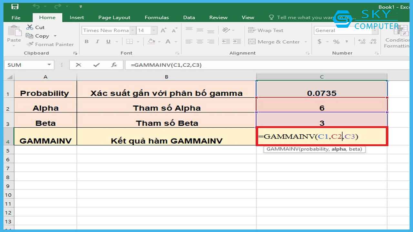This screenshot has height=232, width=413.
Task: Copy the selection
Action: 37,36
